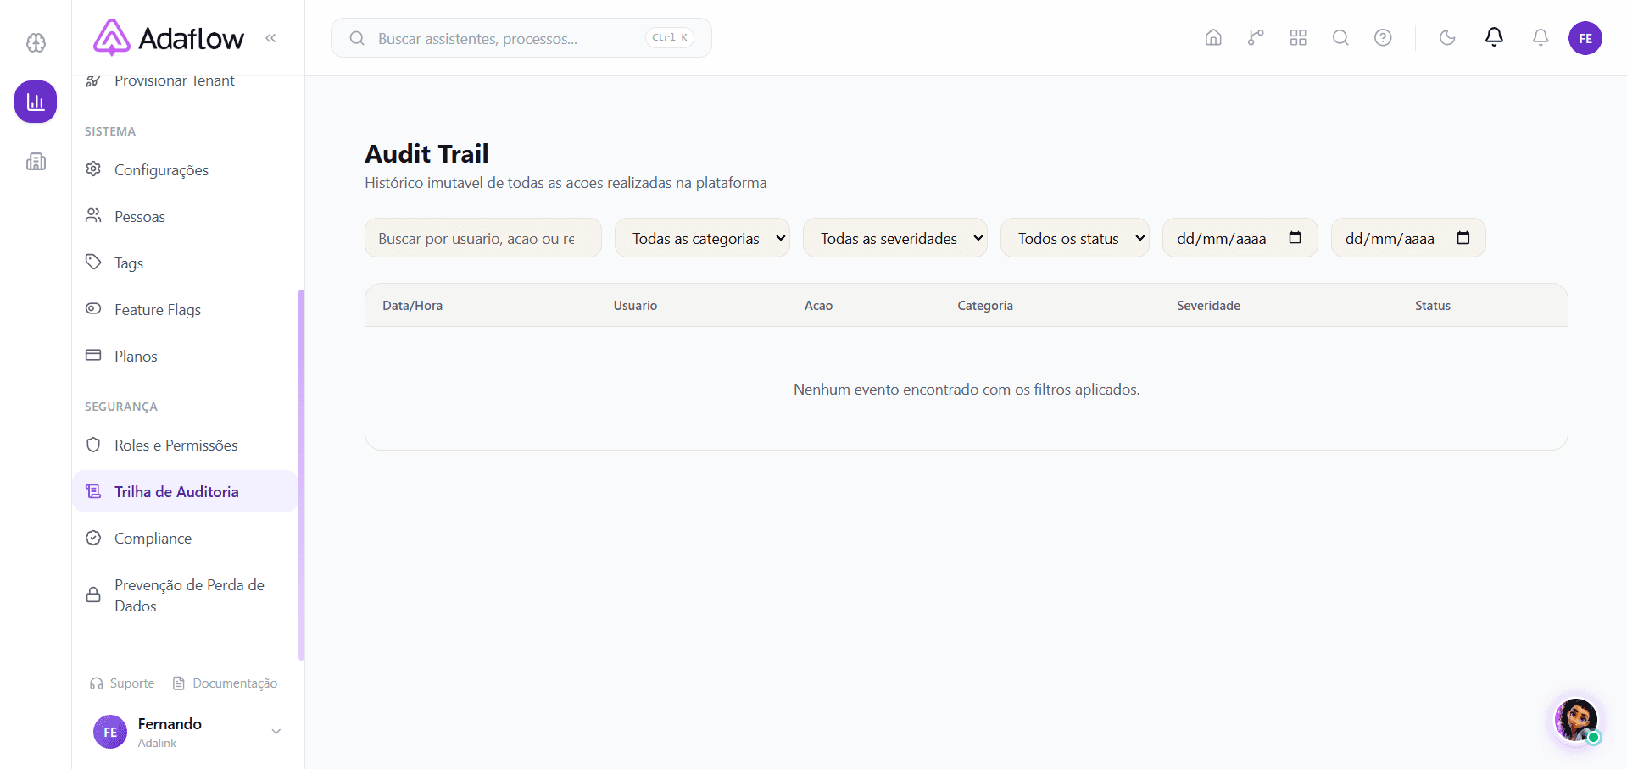Focus Buscar por usuario filter field

pyautogui.click(x=483, y=238)
